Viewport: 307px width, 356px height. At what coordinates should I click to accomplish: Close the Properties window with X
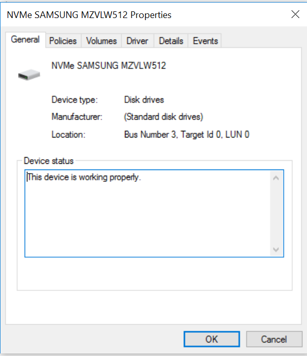[x=296, y=14]
